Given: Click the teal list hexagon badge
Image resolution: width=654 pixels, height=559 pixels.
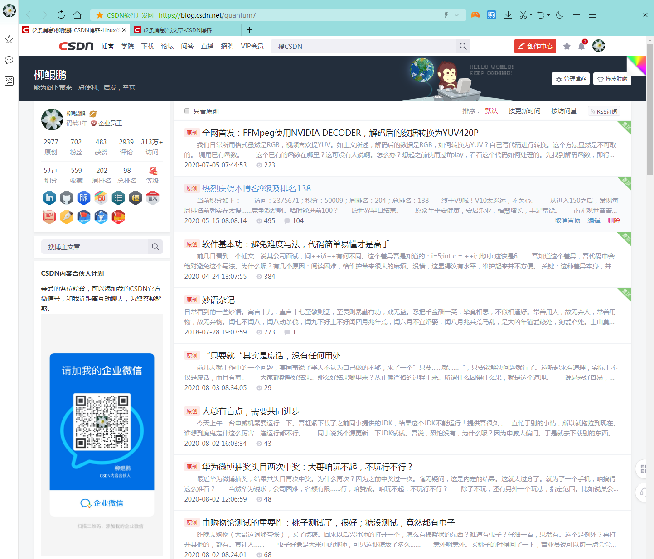Looking at the screenshot, I should (x=118, y=198).
